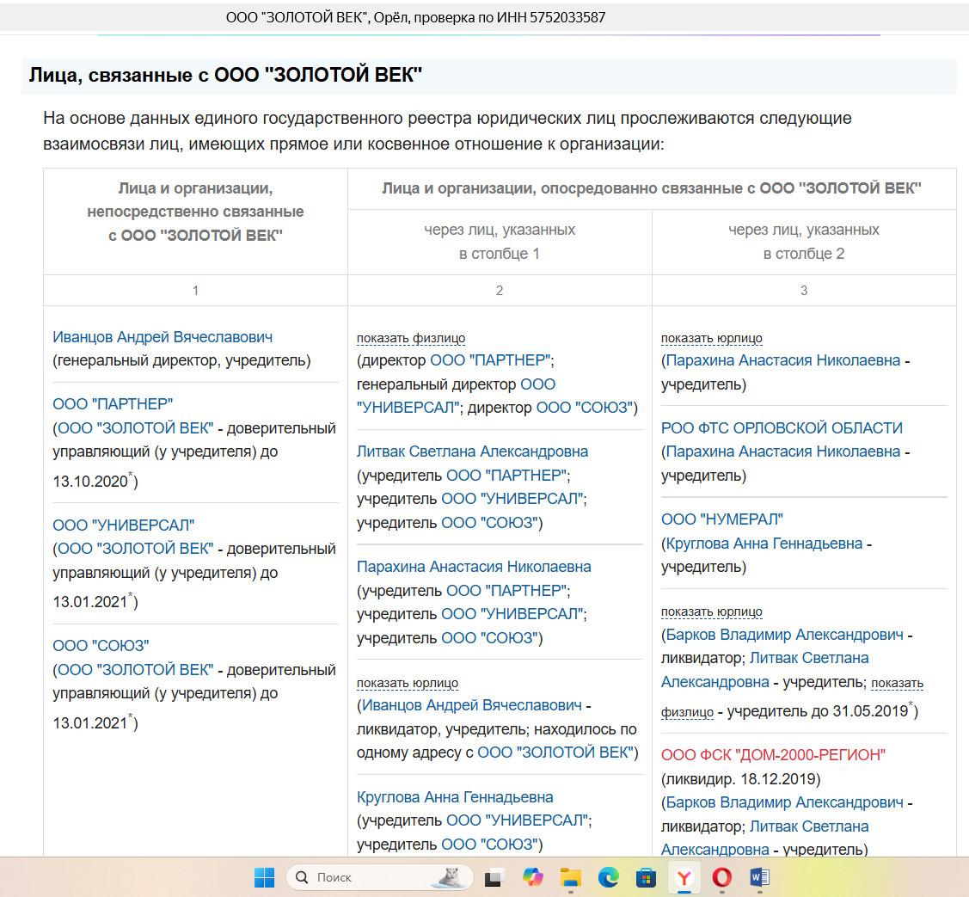The width and height of the screenshot is (969, 897).
Task: Expand "показать юрлицо" above Иванцов in column 2
Action: coord(407,683)
